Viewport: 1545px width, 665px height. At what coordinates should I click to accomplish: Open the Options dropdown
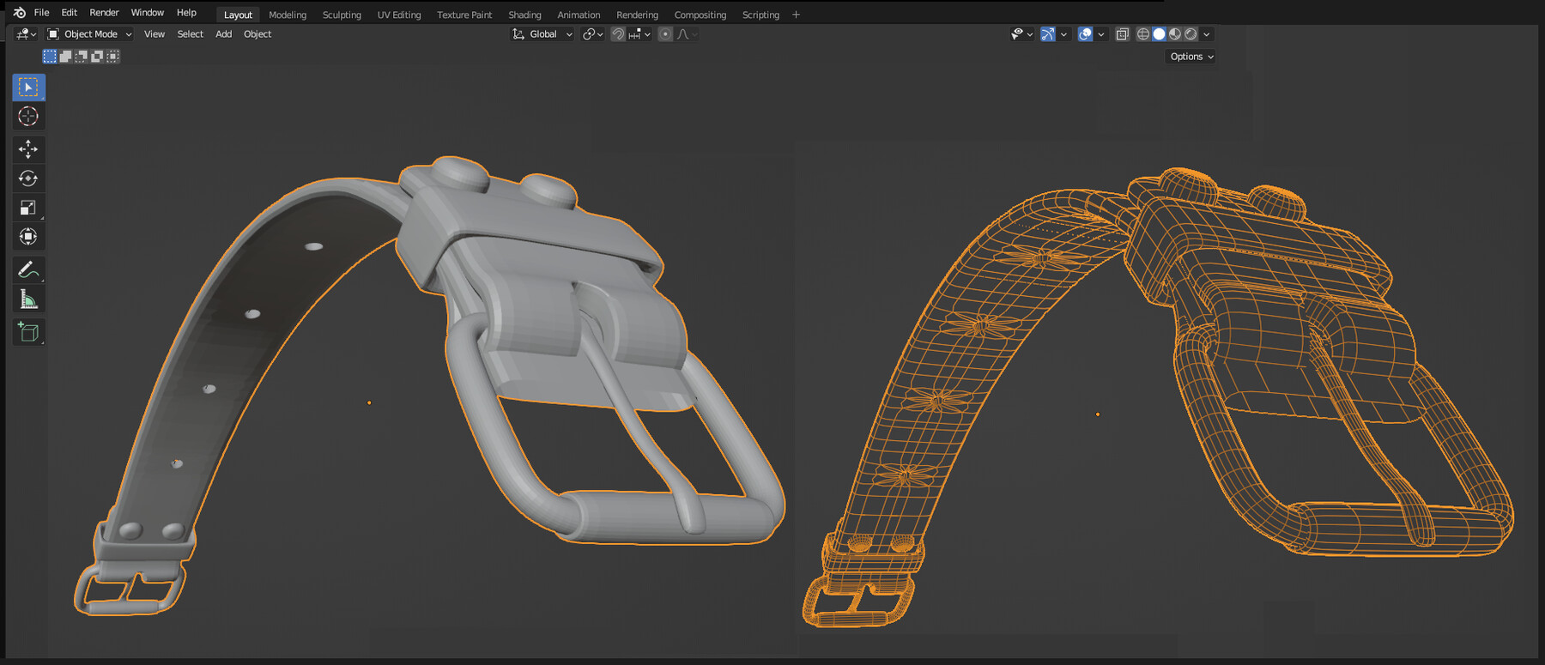[x=1191, y=57]
